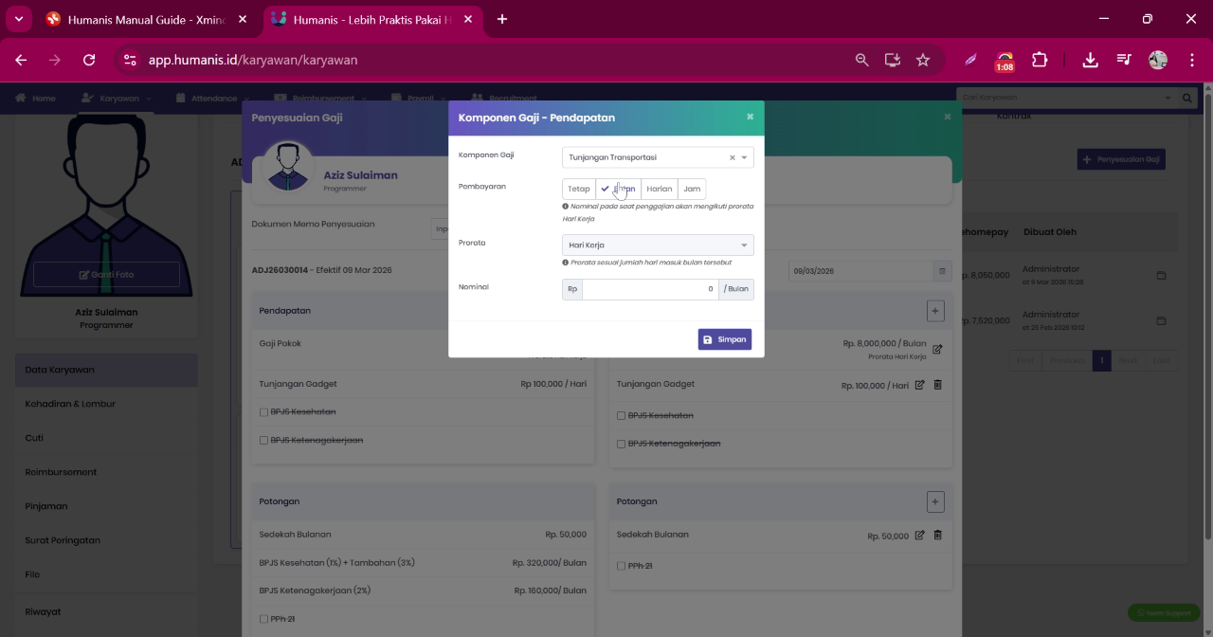Add a new Potongan component with plus icon
This screenshot has height=637, width=1213.
[x=935, y=501]
